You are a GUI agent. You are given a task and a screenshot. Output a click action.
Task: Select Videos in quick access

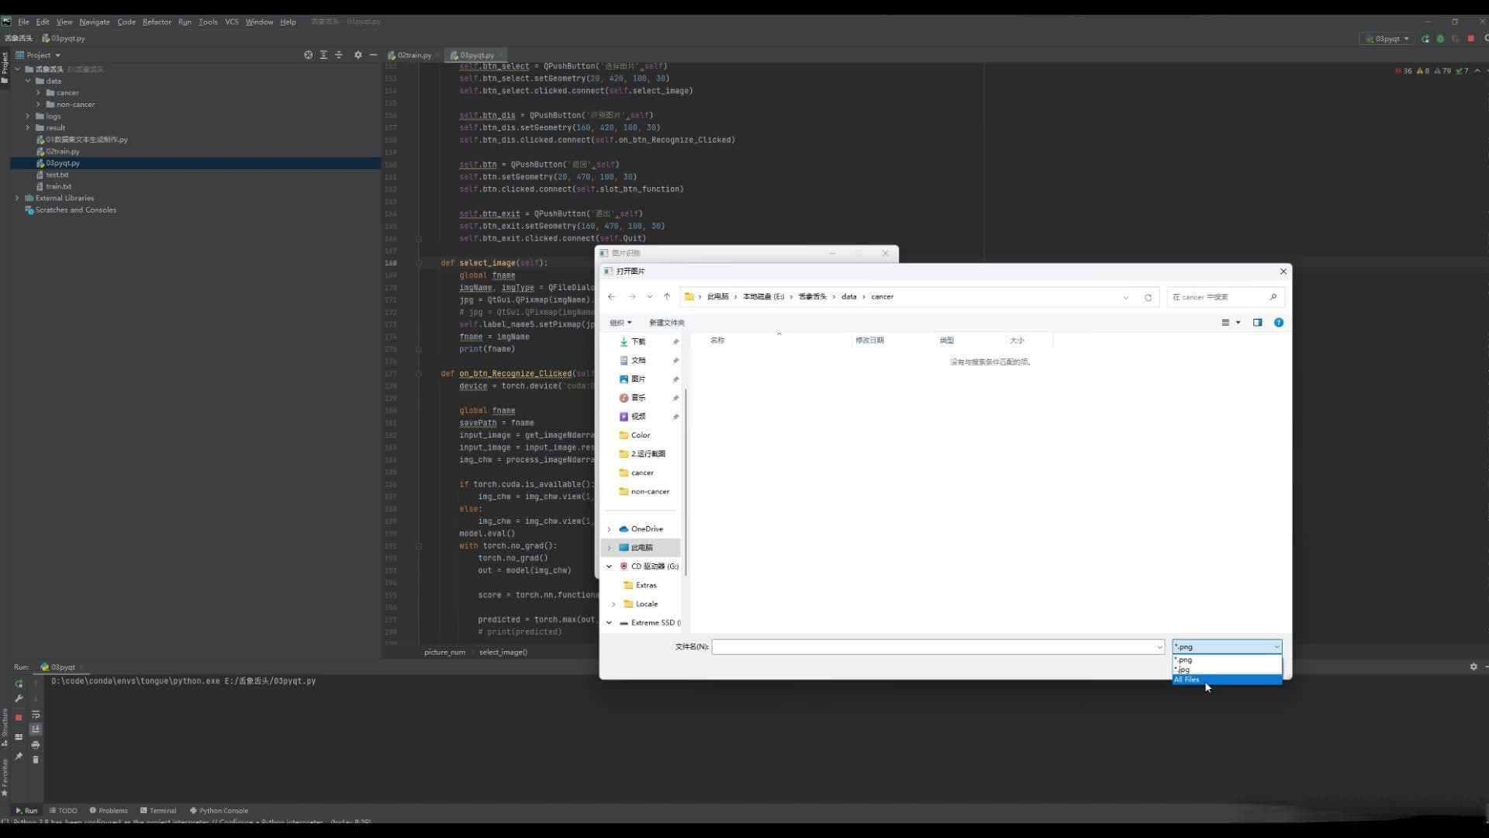(x=638, y=417)
